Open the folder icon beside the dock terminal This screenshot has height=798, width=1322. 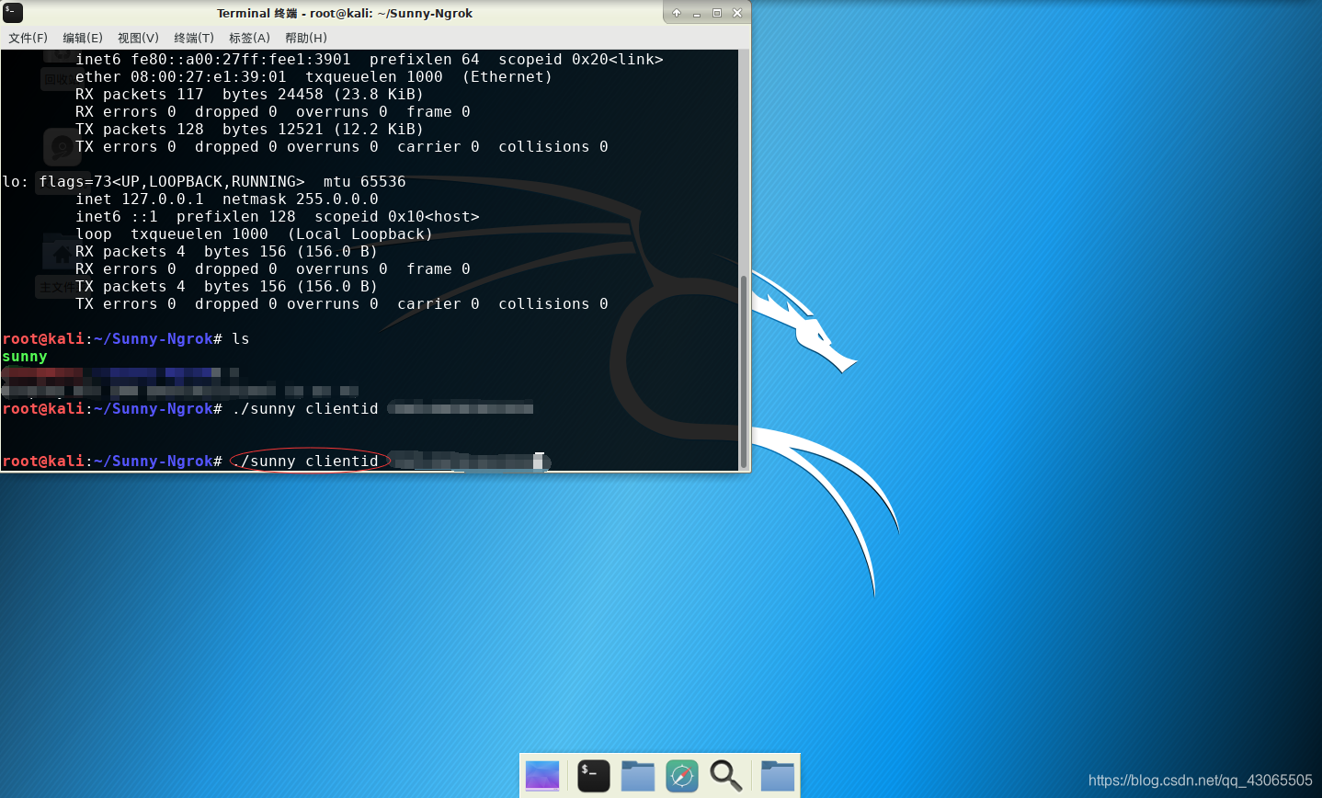638,776
